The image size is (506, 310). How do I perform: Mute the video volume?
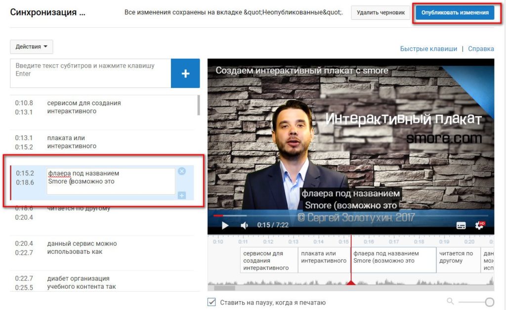(x=244, y=226)
